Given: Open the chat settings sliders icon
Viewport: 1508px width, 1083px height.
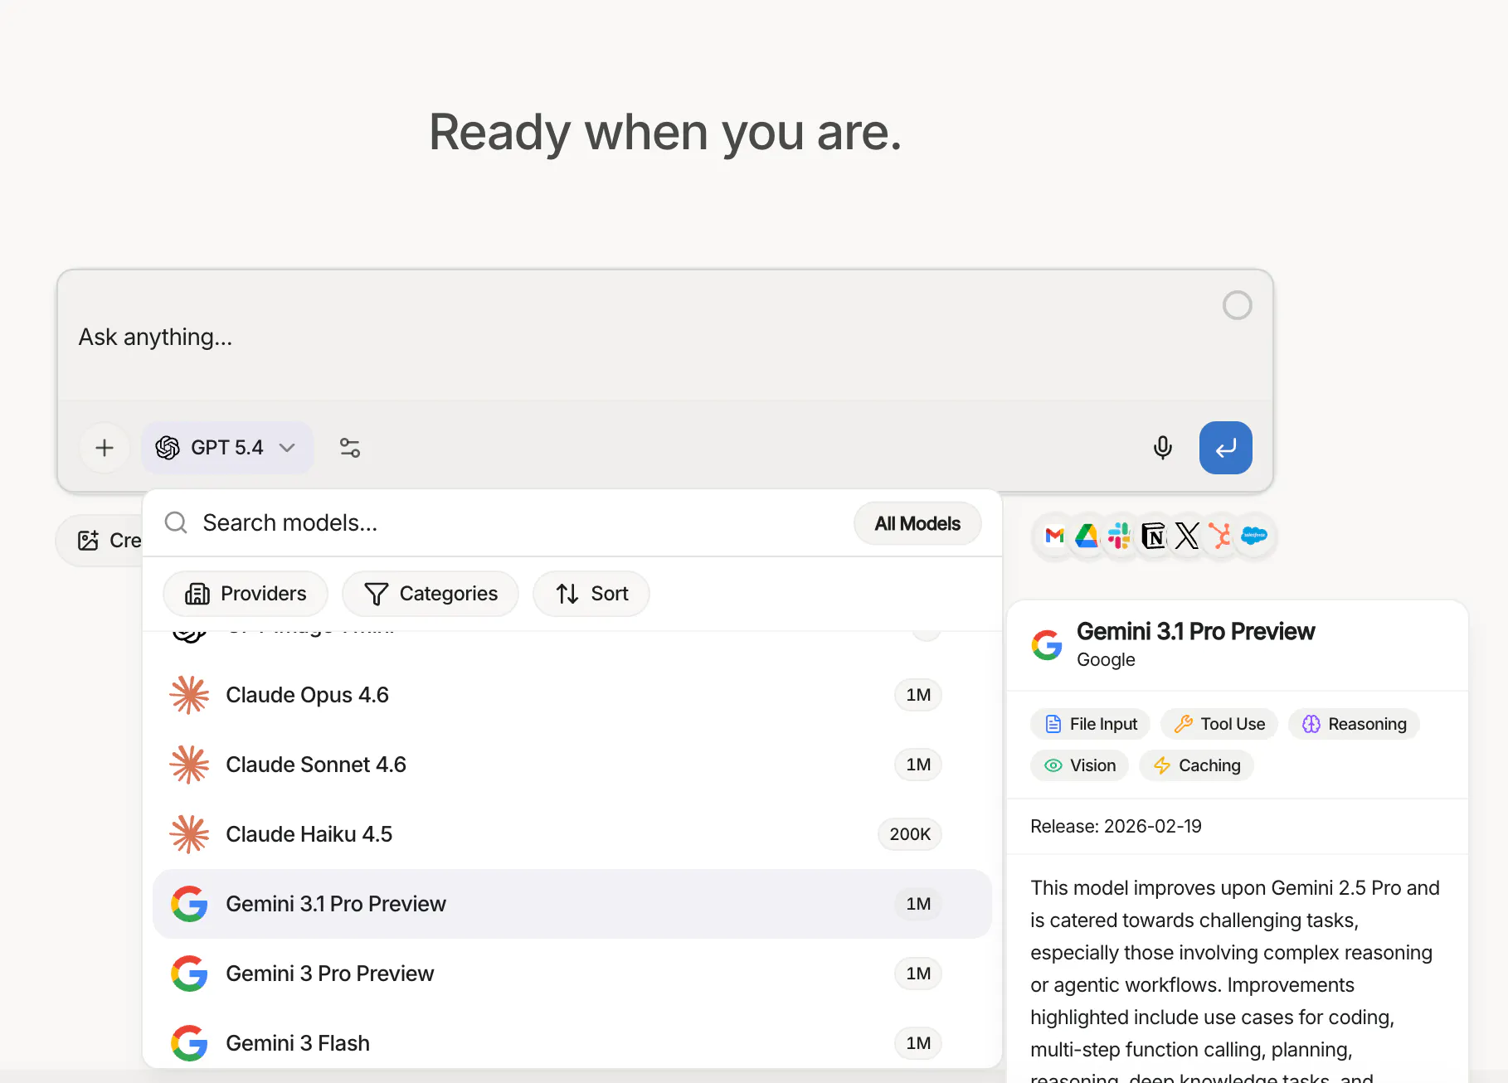Looking at the screenshot, I should [350, 448].
